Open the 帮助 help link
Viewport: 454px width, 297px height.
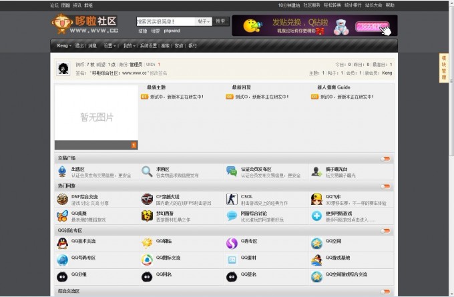point(390,5)
